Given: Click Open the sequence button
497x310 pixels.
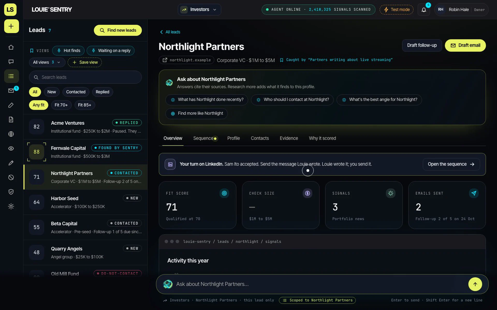Looking at the screenshot, I should coord(451,164).
